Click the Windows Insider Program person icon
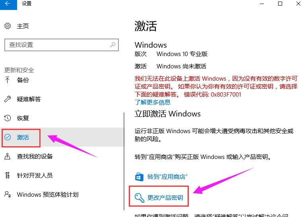Image resolution: width=304 pixels, height=217 pixels. click(x=8, y=194)
